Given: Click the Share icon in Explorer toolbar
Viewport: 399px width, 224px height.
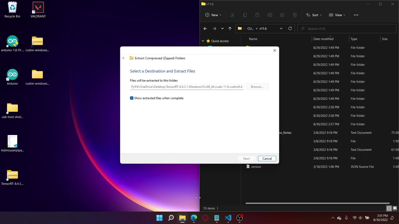Looking at the screenshot, I should (x=282, y=15).
